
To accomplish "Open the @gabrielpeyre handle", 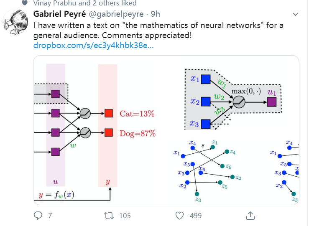I will point(120,14).
